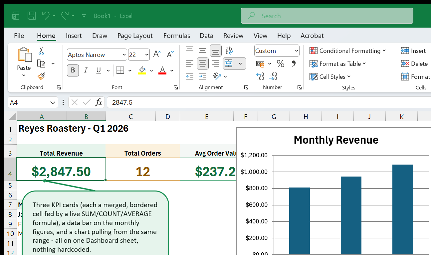431x255 pixels.
Task: Click the Insert cells button
Action: (x=413, y=51)
